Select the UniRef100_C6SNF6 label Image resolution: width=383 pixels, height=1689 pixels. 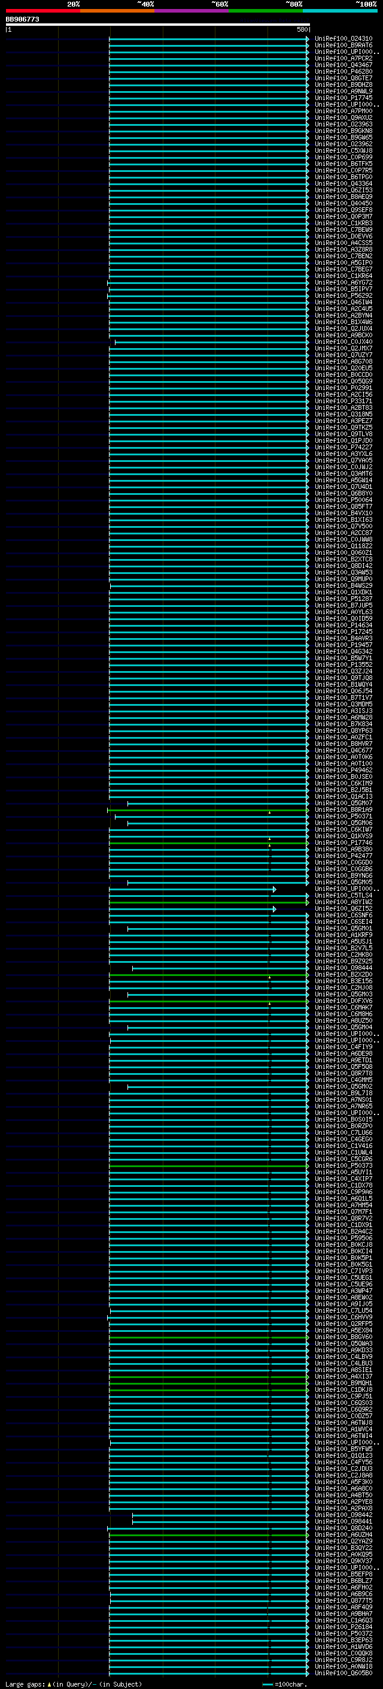click(x=344, y=915)
